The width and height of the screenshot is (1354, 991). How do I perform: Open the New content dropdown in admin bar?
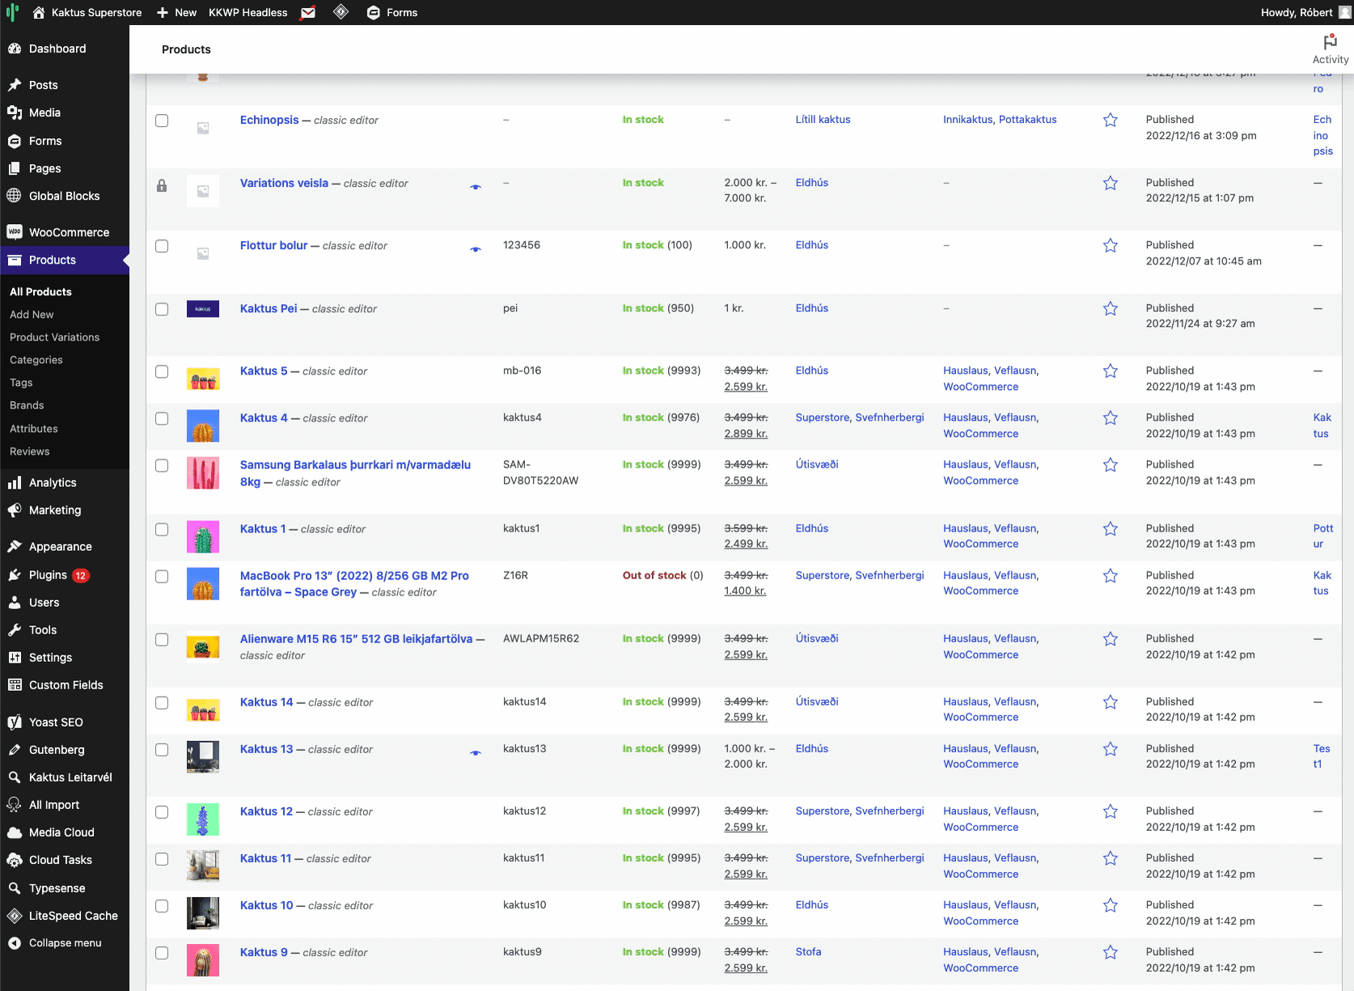pyautogui.click(x=176, y=13)
